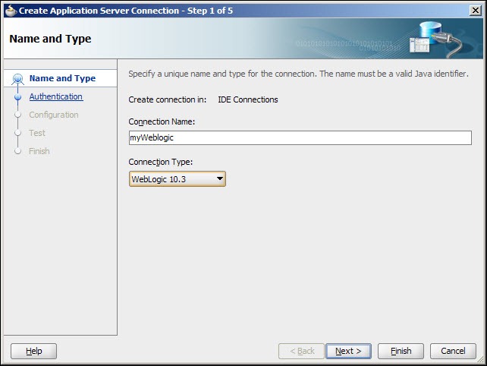487x366 pixels.
Task: Select the Name and Type wizard step
Action: tap(62, 78)
